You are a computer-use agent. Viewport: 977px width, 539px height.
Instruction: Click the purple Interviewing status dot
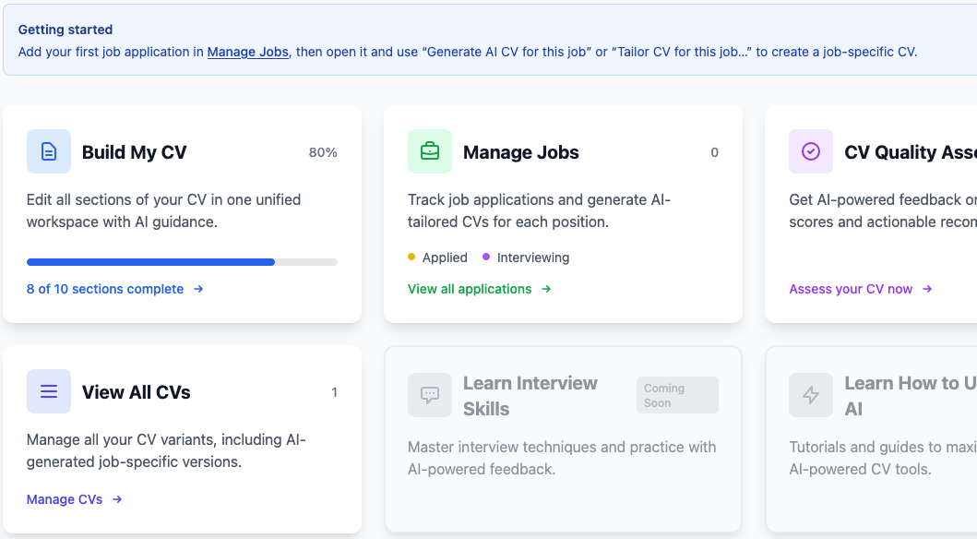[x=486, y=258]
